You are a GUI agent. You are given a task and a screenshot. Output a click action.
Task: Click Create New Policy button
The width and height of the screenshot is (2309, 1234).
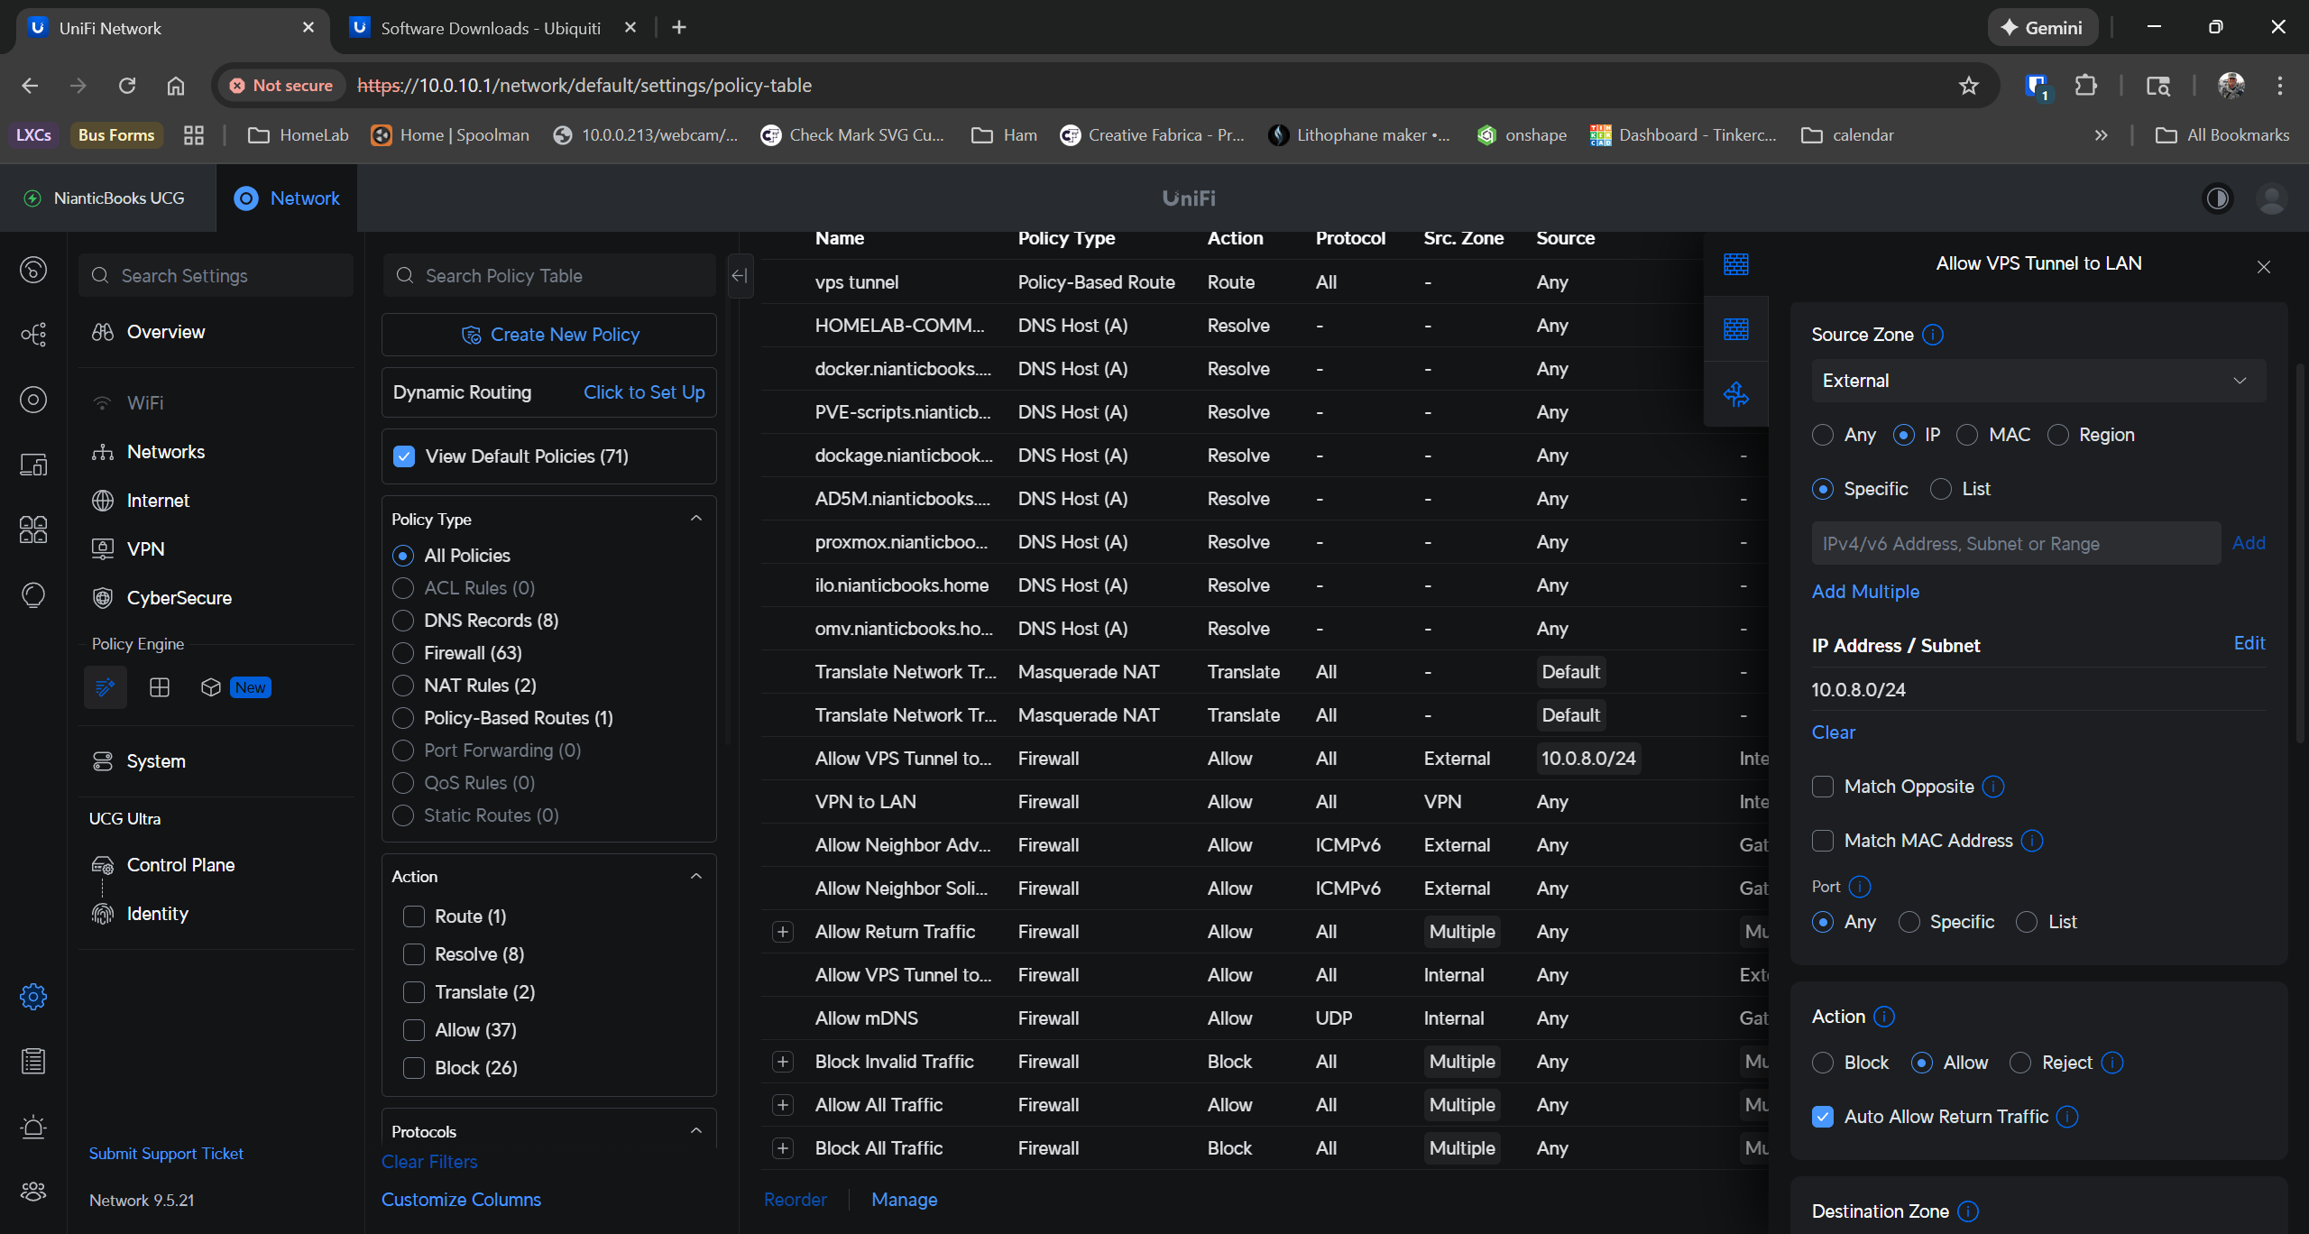coord(549,335)
